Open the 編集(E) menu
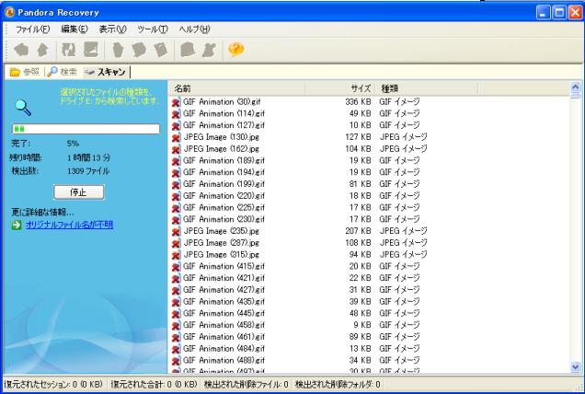The width and height of the screenshot is (585, 394). (x=75, y=29)
